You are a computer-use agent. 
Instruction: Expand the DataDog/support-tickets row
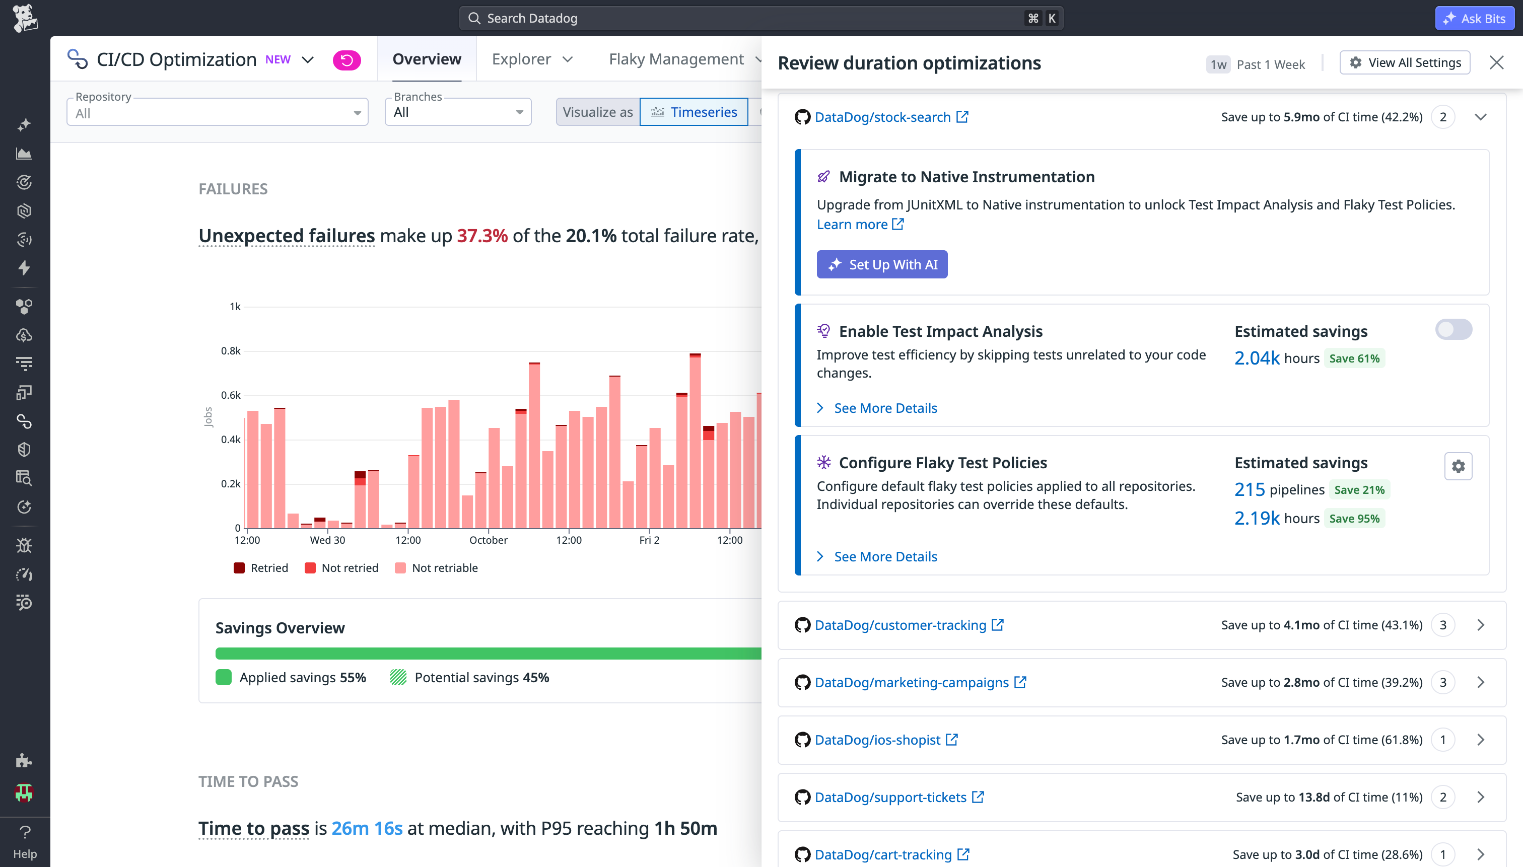[x=1480, y=798]
